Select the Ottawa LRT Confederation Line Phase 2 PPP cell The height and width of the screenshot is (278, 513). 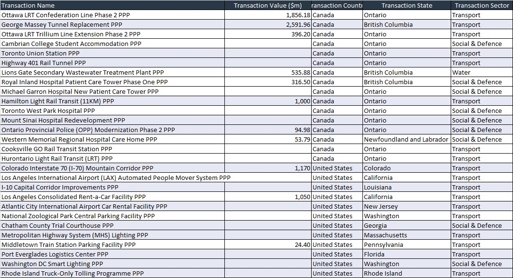[x=112, y=15]
